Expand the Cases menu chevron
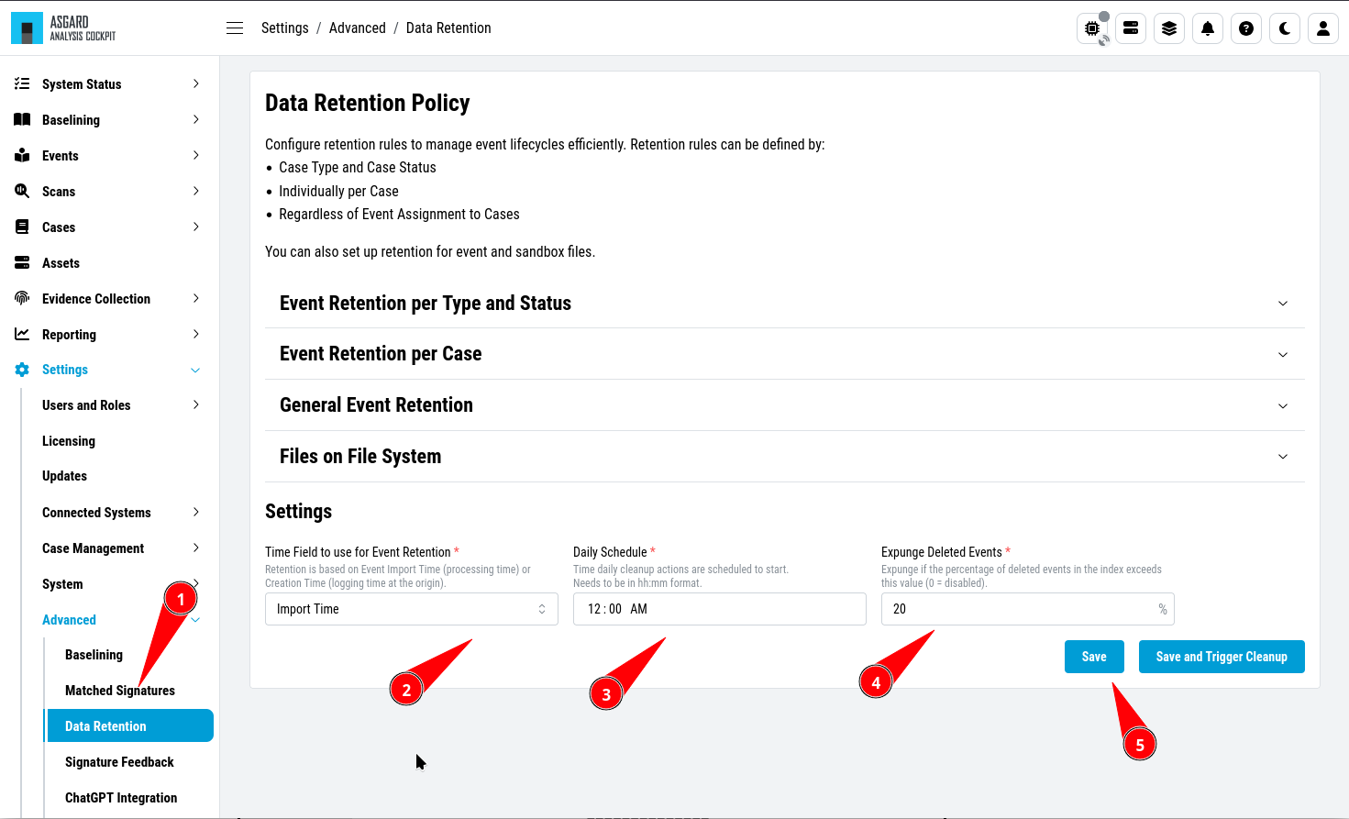 coord(195,227)
